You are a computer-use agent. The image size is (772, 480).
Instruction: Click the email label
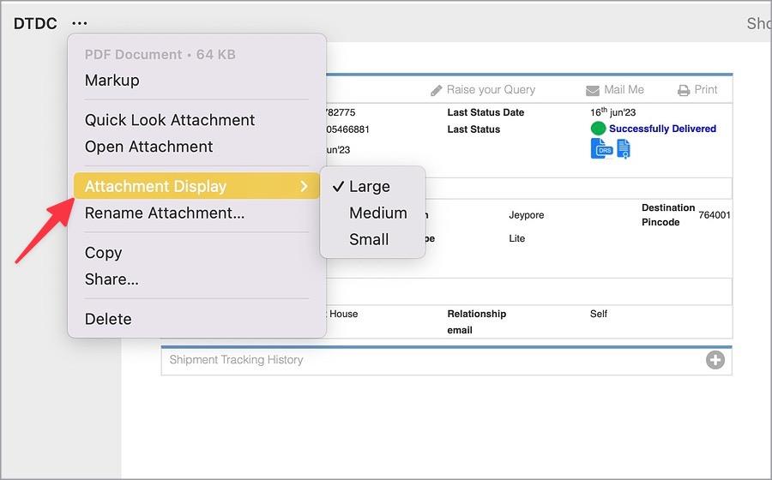point(460,330)
